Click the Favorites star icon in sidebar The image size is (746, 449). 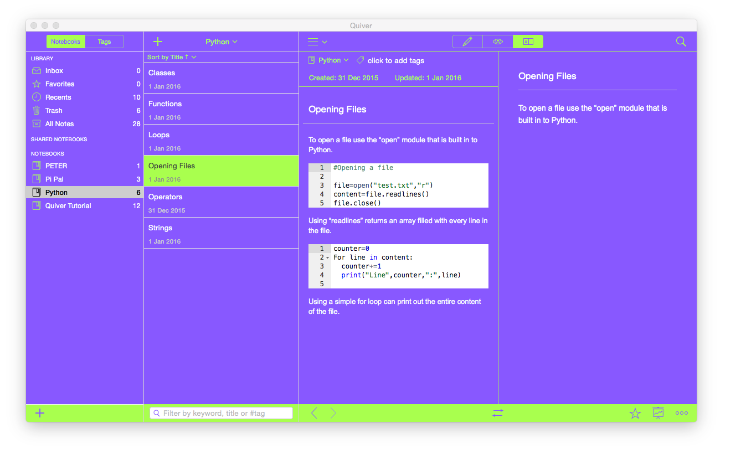[x=37, y=84]
